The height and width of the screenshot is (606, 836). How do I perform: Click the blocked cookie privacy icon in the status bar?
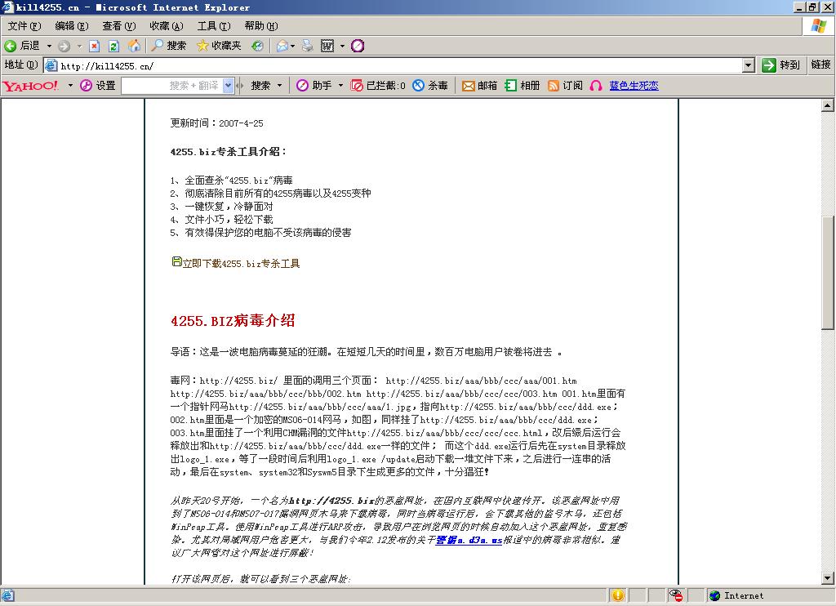[x=676, y=595]
